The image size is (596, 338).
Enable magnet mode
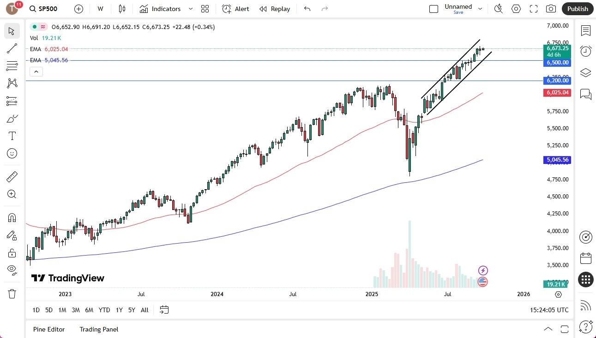click(12, 217)
